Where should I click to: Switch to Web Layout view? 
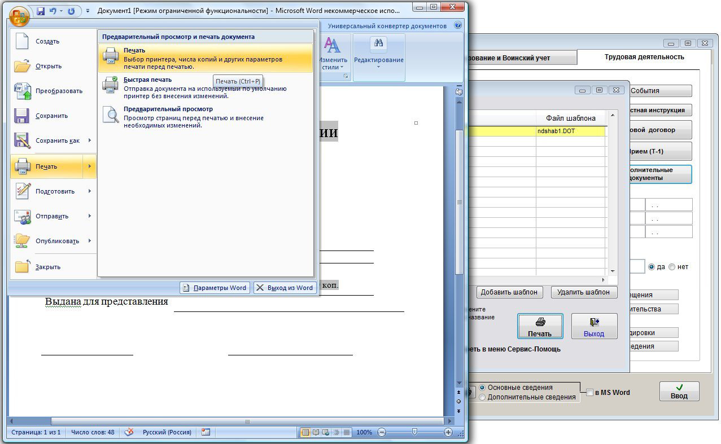[x=326, y=432]
